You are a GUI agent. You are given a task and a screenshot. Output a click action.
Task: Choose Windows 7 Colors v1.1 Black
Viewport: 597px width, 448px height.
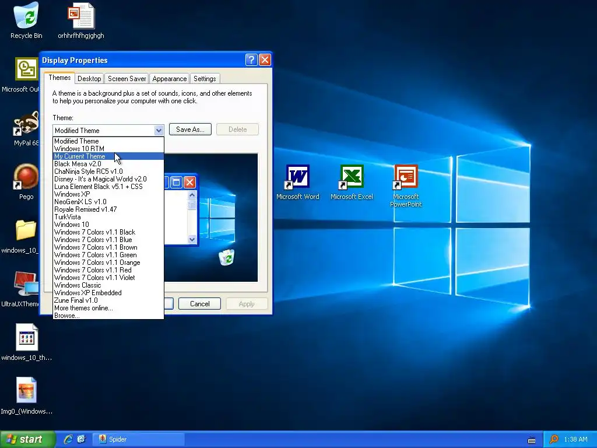[108, 232]
